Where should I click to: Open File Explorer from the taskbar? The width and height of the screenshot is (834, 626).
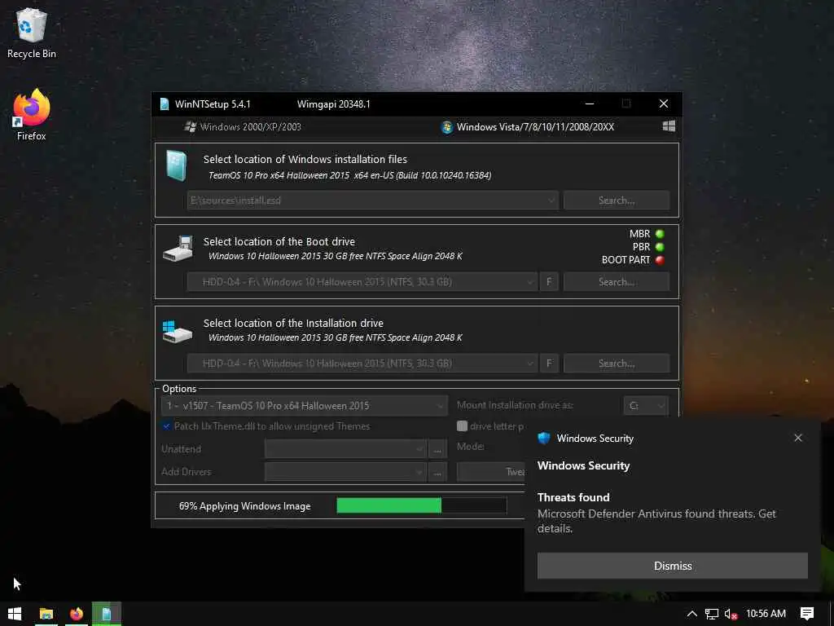coord(46,614)
